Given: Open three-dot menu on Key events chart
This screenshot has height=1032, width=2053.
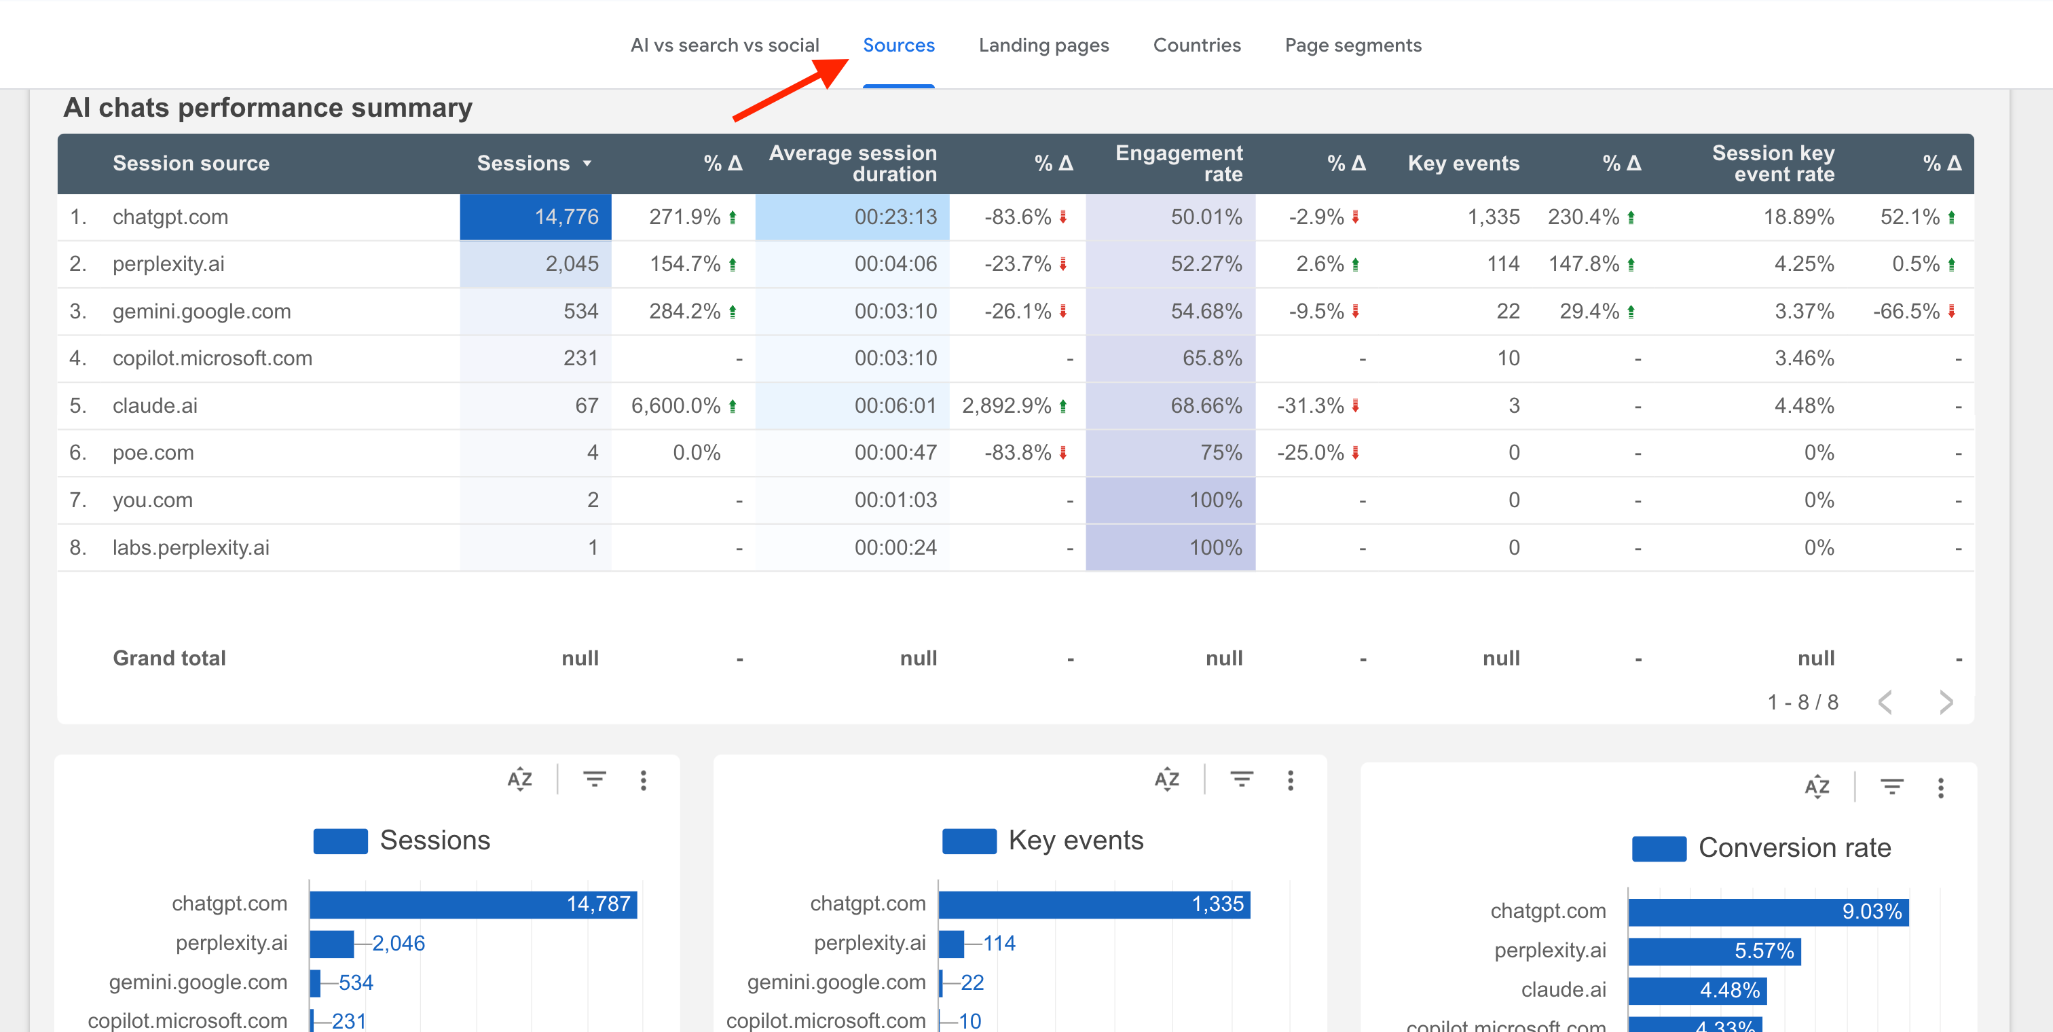Looking at the screenshot, I should click(x=1291, y=780).
